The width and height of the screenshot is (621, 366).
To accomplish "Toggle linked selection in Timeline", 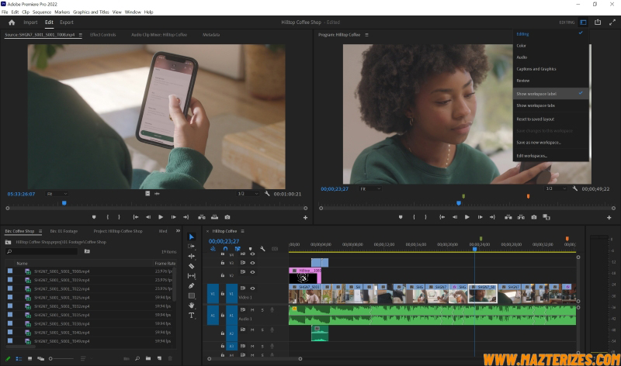I will pos(238,249).
